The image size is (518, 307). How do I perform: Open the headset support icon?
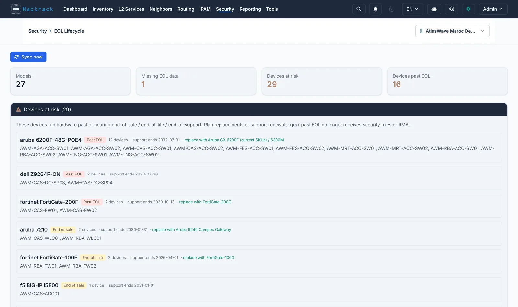452,9
